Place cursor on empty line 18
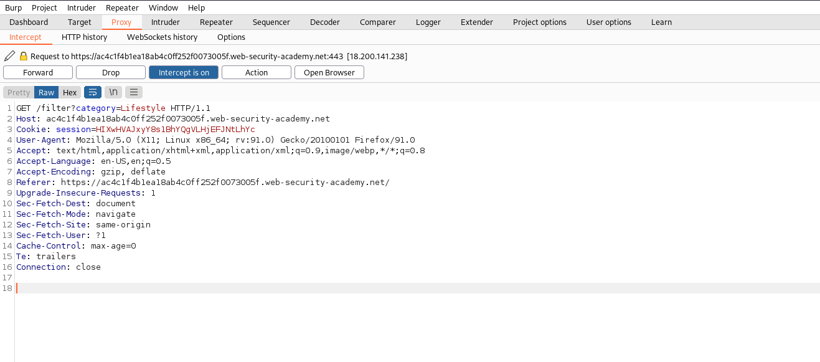The image size is (820, 362). pyautogui.click(x=417, y=288)
